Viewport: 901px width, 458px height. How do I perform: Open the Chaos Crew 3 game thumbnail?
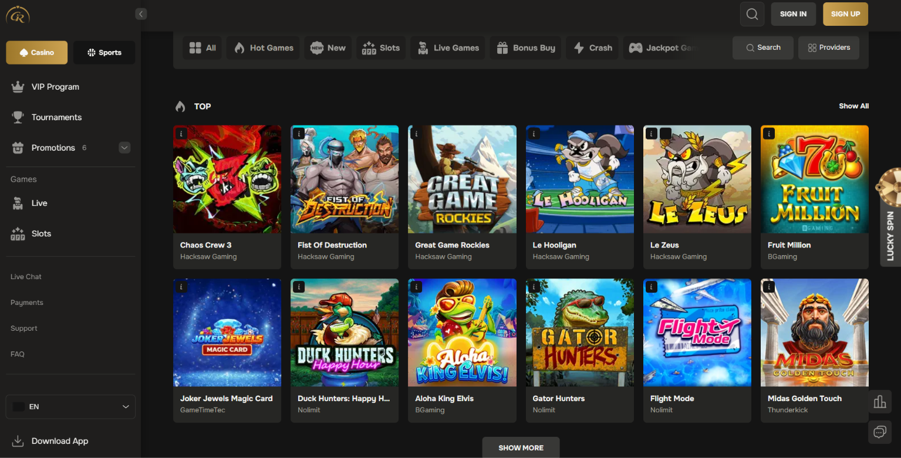pyautogui.click(x=227, y=179)
